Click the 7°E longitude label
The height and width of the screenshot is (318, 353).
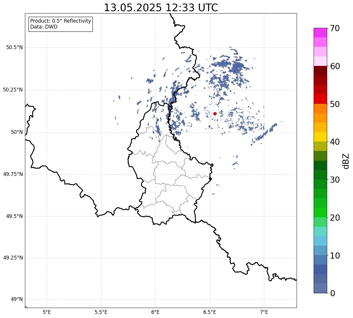coord(264,312)
